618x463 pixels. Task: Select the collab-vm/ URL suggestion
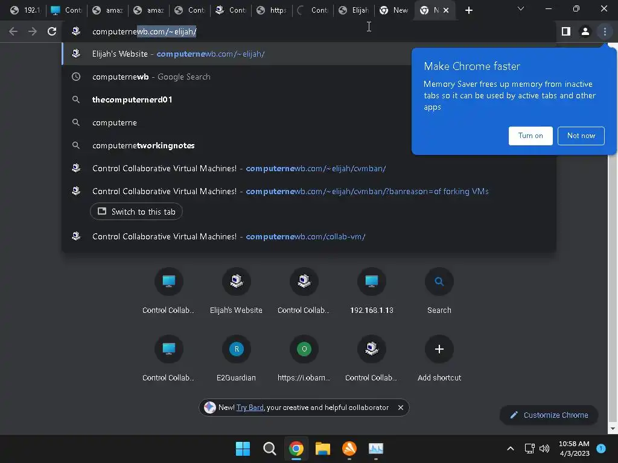pos(309,236)
